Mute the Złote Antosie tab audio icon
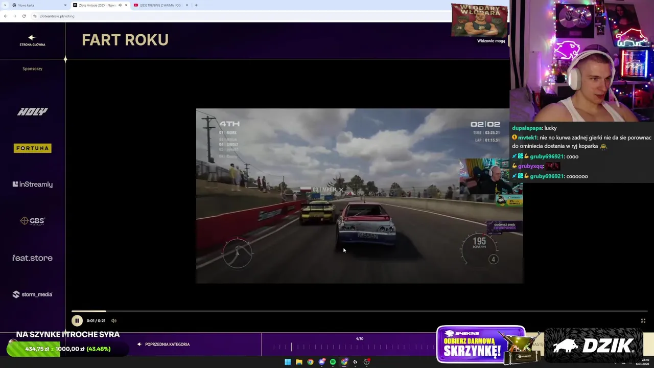Viewport: 654px width, 368px height. [120, 5]
